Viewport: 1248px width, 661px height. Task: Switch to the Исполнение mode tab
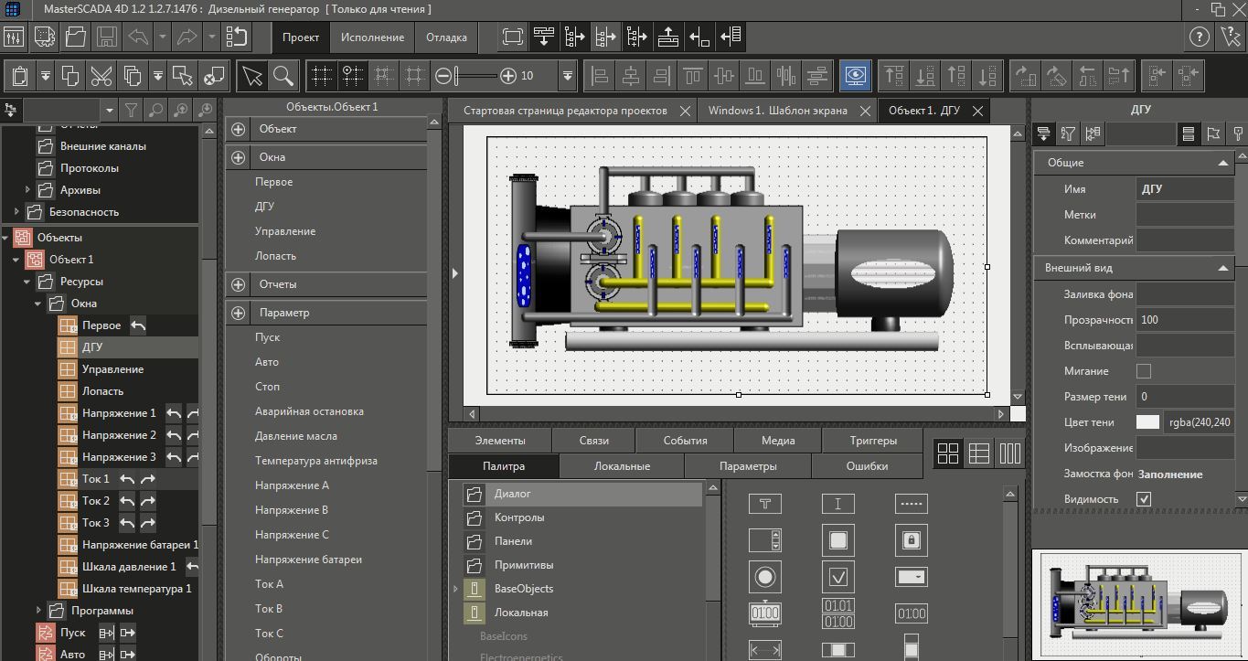(372, 37)
